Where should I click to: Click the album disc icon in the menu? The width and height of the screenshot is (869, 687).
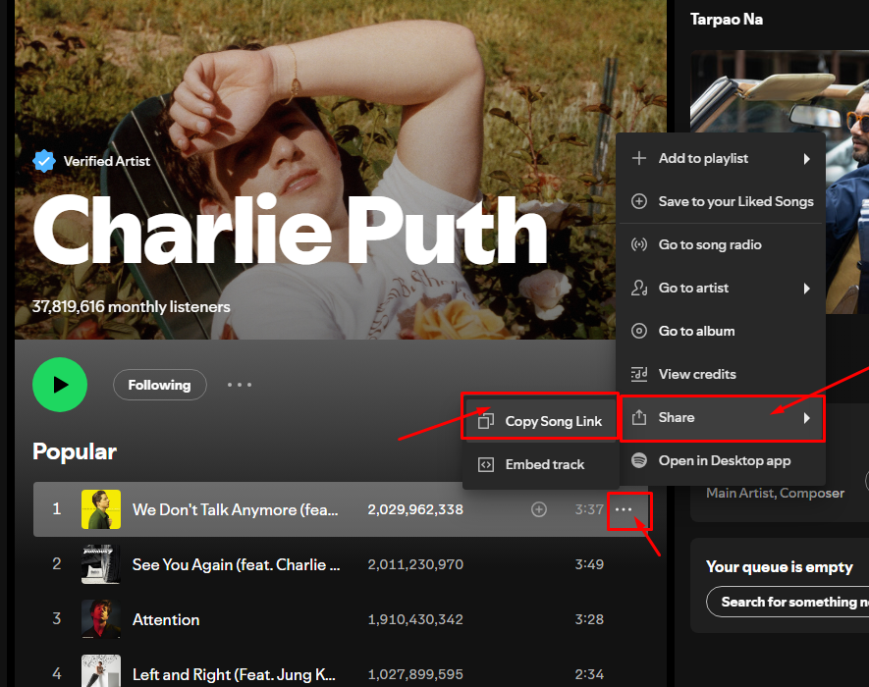click(639, 331)
